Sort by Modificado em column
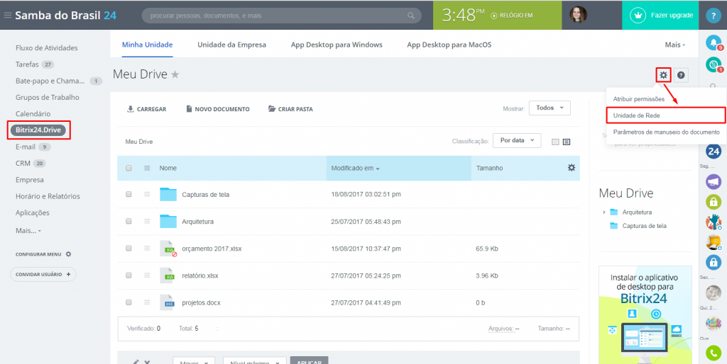 coord(355,169)
